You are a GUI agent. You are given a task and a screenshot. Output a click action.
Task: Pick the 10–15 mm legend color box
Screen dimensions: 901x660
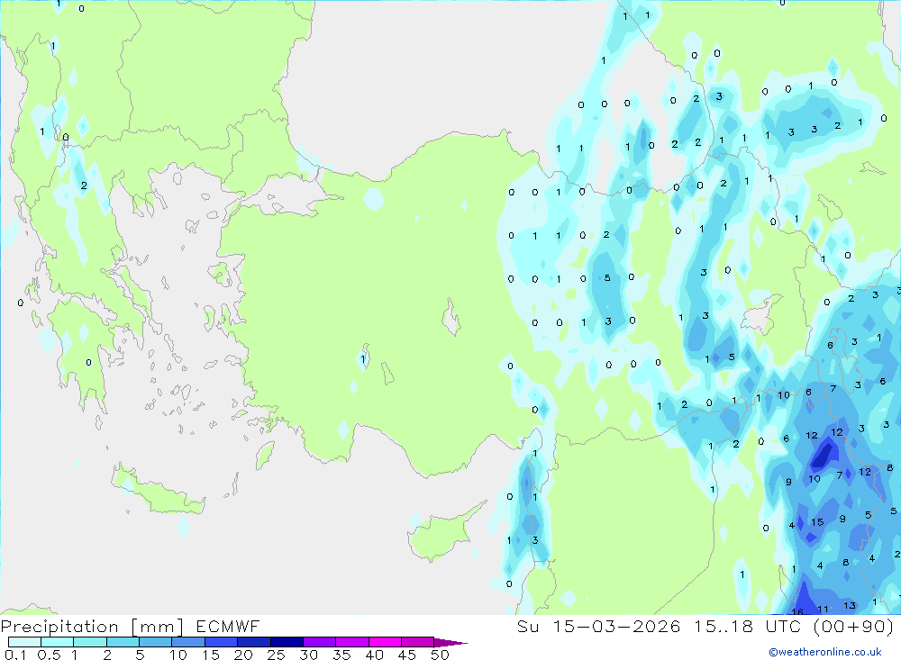click(188, 642)
